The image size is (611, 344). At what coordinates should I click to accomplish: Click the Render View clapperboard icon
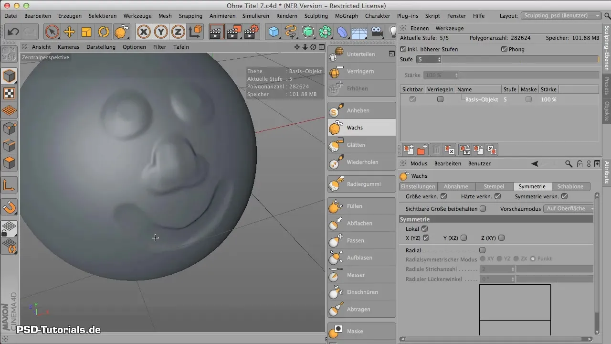[x=217, y=32]
